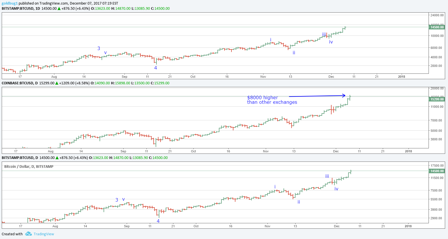Open the goldbug1 author profile link

tap(9, 3)
